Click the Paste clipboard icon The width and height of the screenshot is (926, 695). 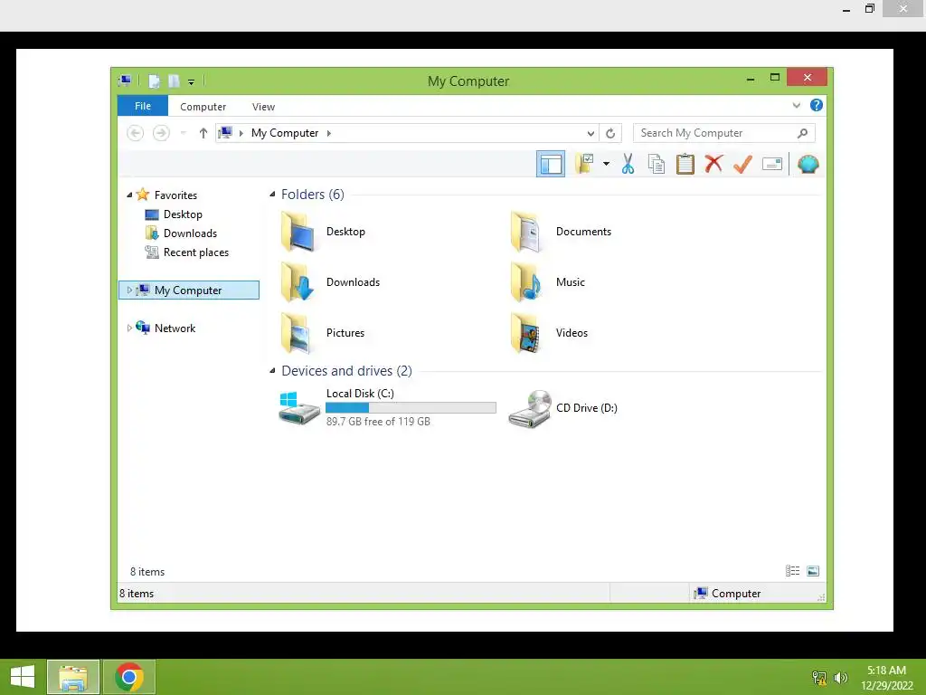(685, 165)
